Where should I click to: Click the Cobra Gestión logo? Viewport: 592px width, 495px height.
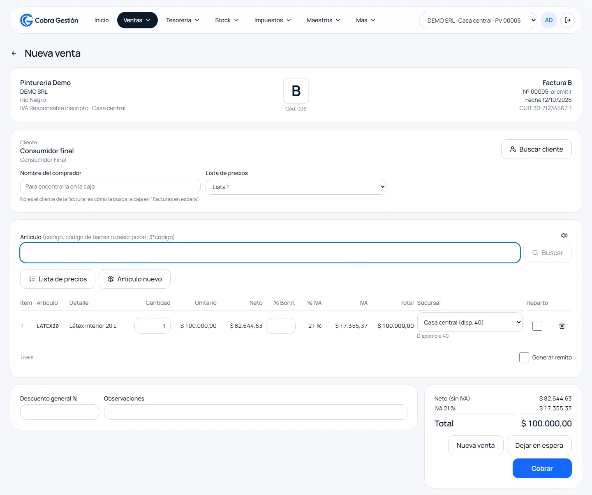pyautogui.click(x=49, y=20)
